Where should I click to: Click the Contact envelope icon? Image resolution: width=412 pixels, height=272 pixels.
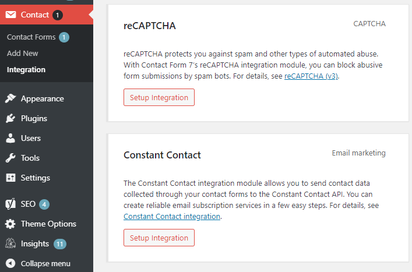(10, 15)
